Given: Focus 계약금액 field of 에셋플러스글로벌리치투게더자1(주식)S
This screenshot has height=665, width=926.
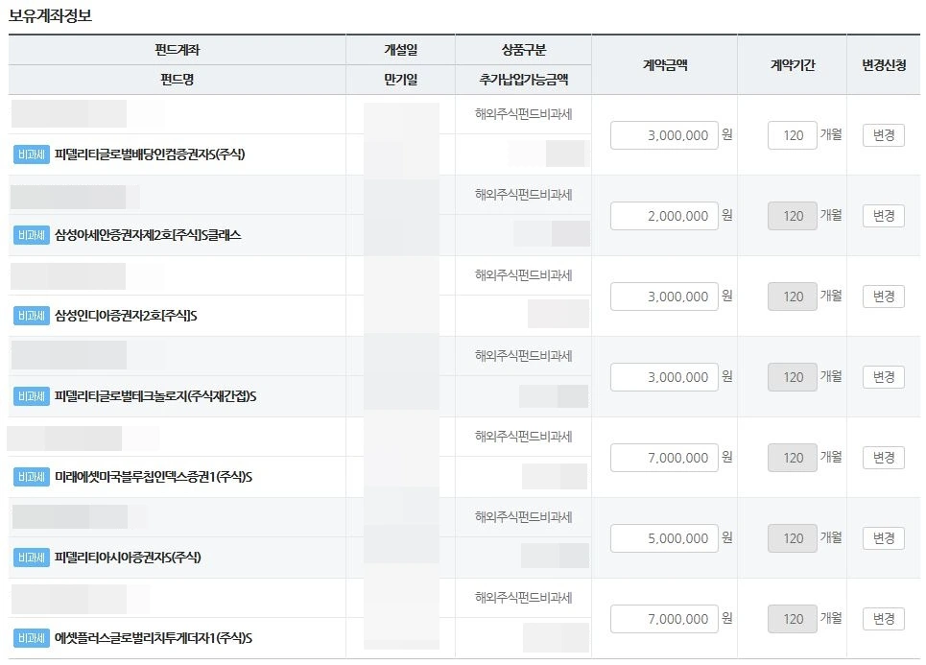Looking at the screenshot, I should pos(664,619).
